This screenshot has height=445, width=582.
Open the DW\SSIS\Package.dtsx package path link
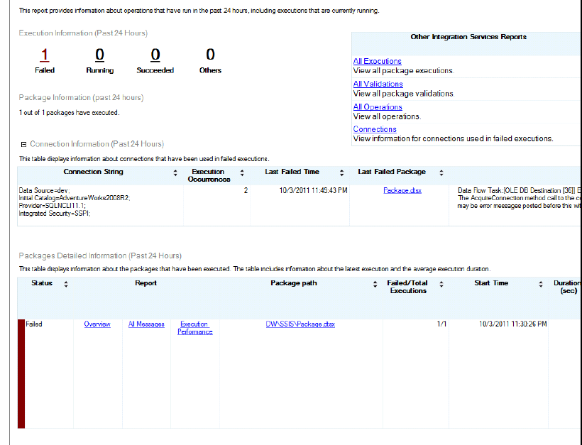[300, 324]
